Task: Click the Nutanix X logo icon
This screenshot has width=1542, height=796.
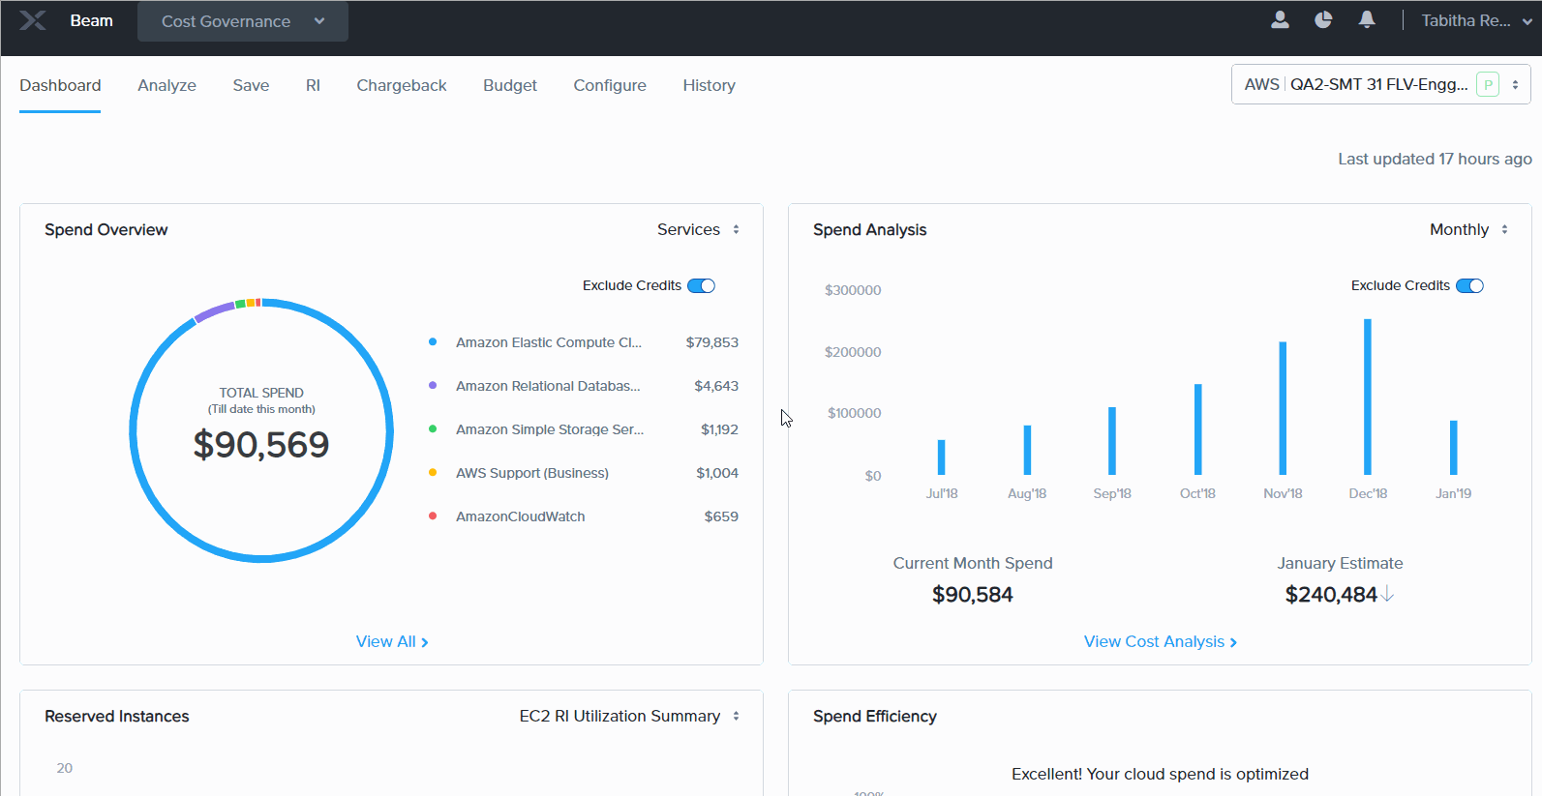Action: coord(33,20)
